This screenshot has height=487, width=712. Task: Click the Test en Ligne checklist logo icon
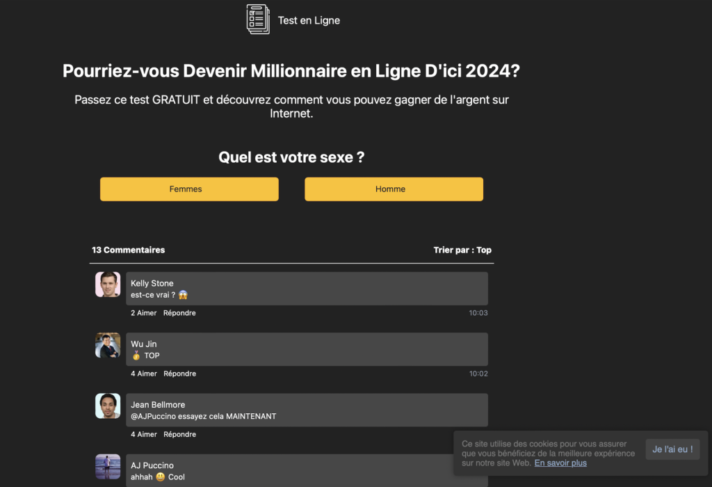tap(258, 19)
